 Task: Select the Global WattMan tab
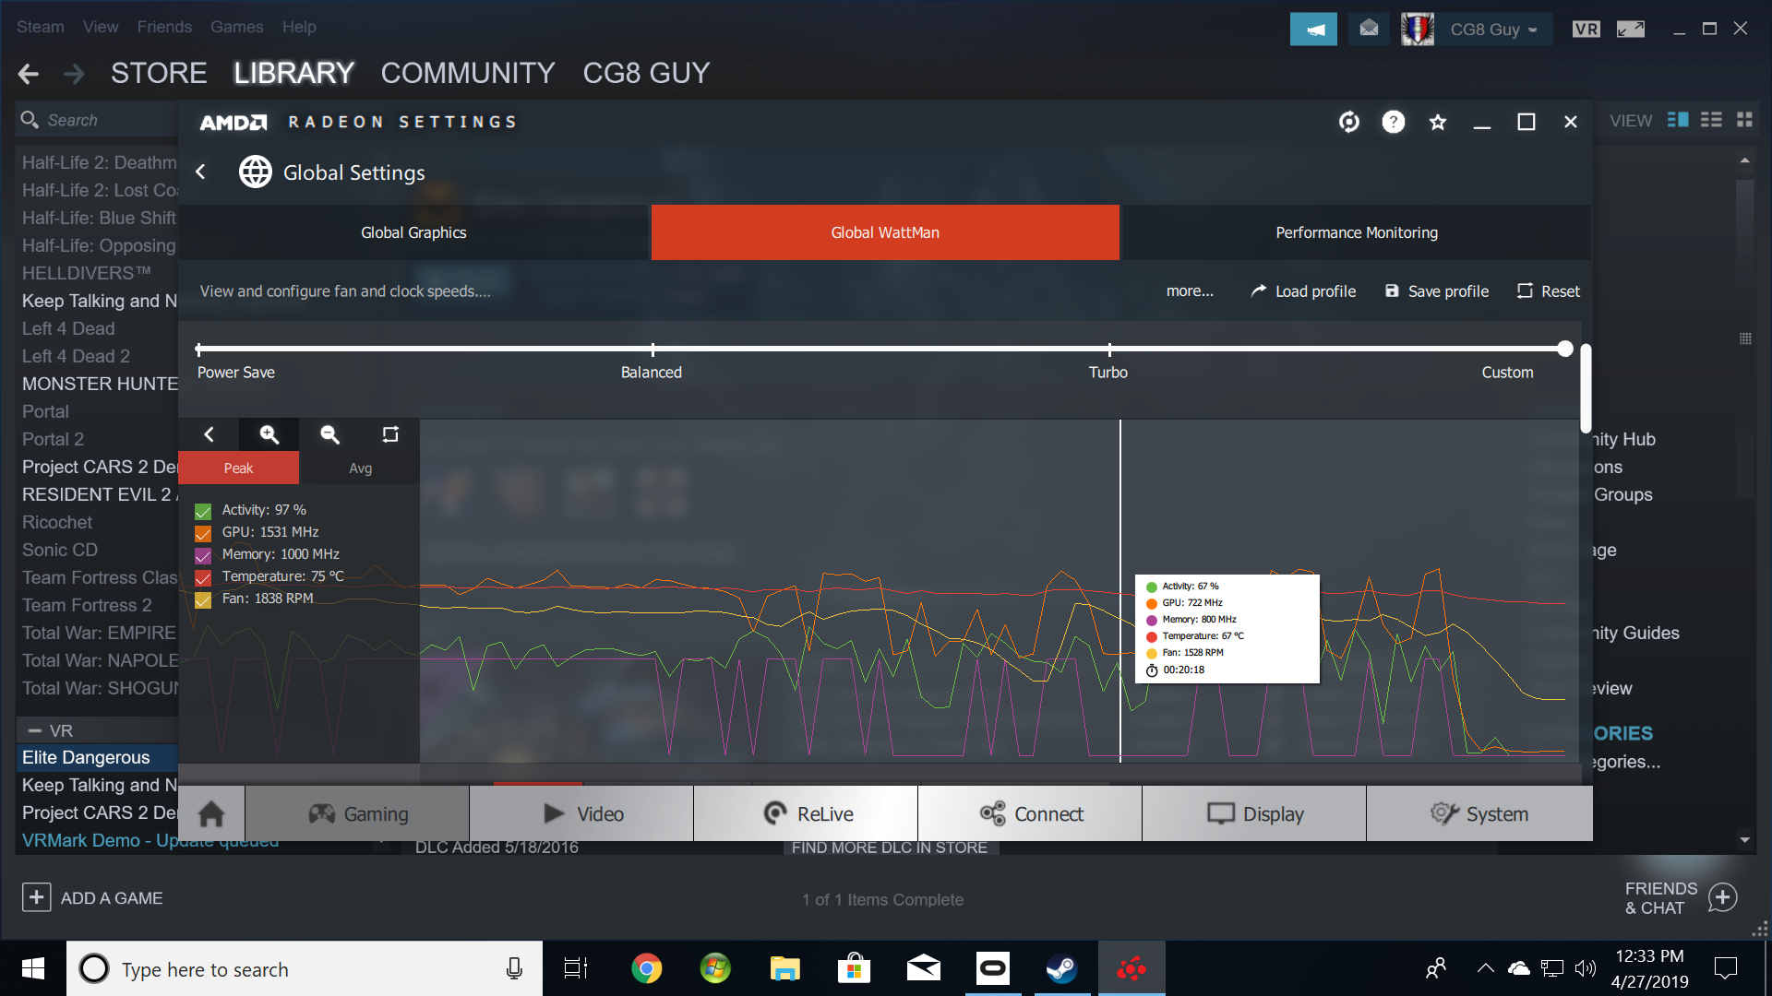click(x=885, y=232)
